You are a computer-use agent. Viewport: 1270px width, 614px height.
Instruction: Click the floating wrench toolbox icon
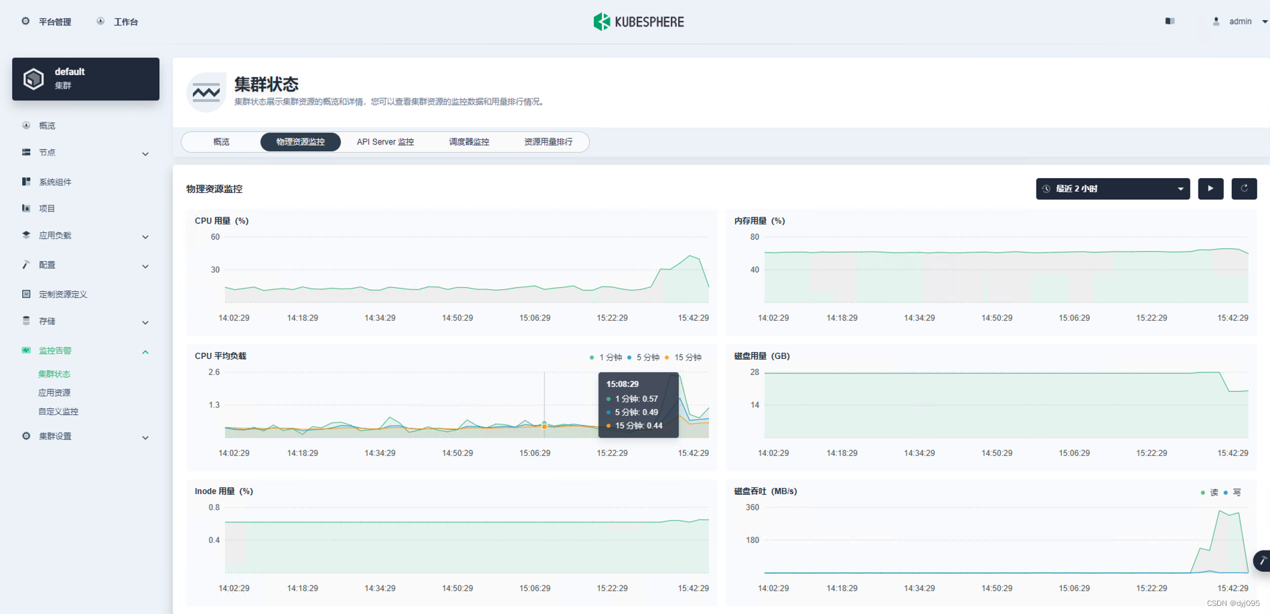(x=1262, y=561)
